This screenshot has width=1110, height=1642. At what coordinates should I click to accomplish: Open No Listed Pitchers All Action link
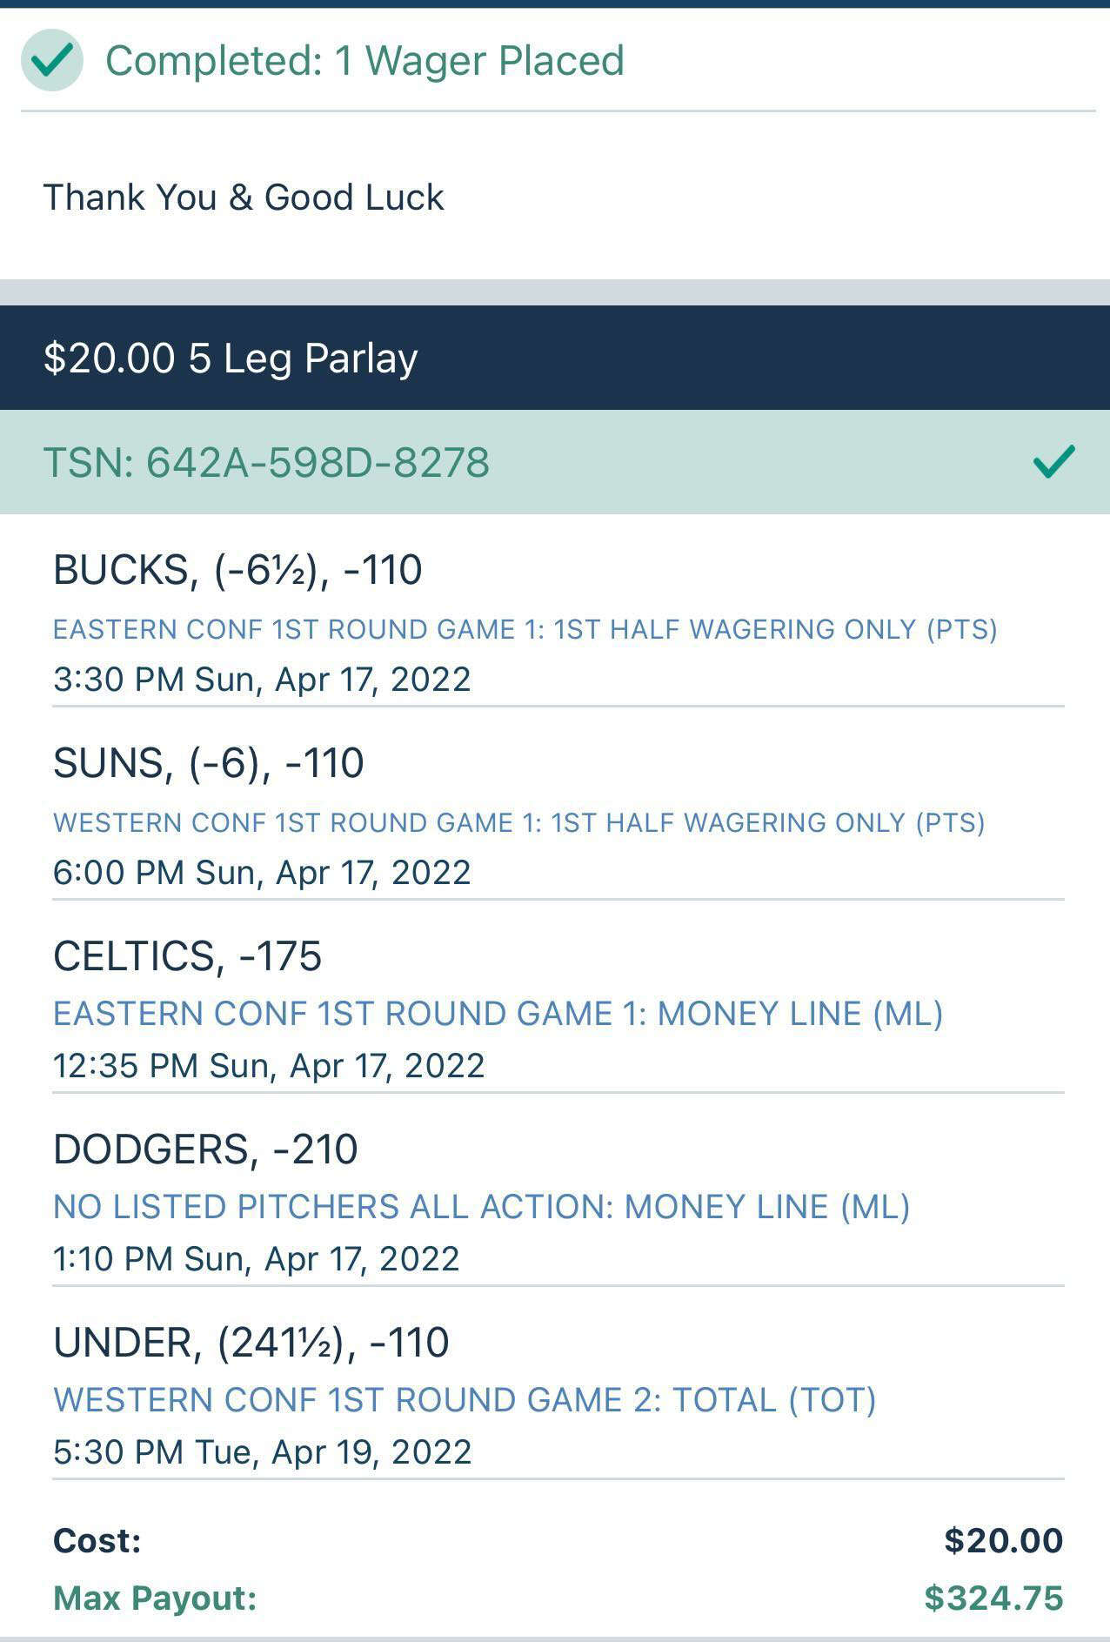coord(481,1207)
